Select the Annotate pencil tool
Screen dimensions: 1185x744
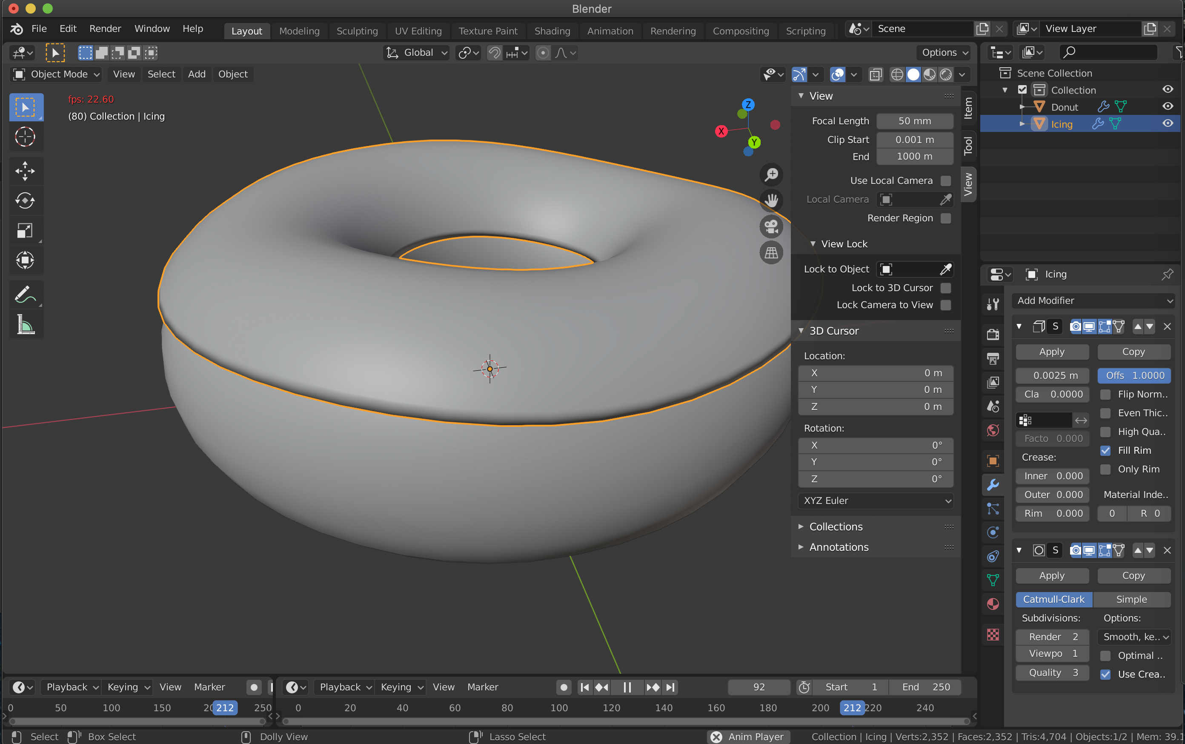[x=25, y=295]
